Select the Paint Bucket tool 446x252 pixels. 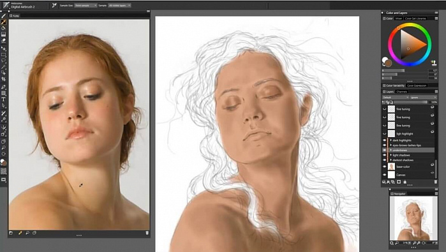click(x=3, y=28)
